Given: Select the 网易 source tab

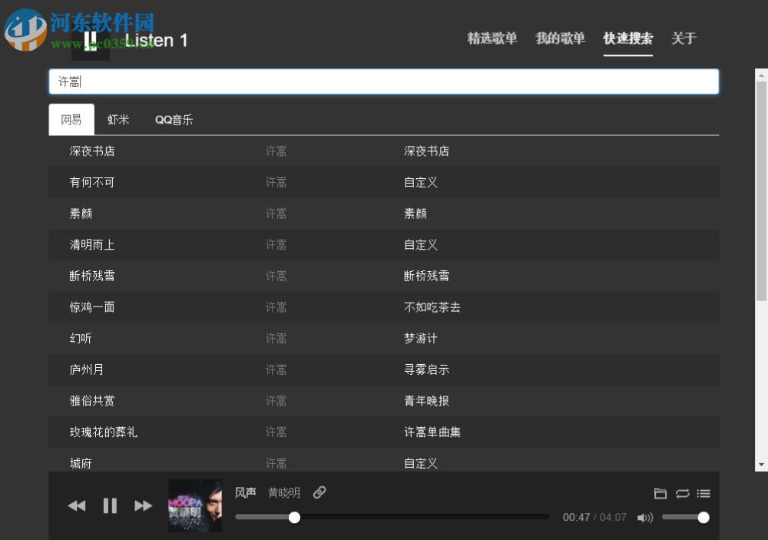Looking at the screenshot, I should point(71,119).
